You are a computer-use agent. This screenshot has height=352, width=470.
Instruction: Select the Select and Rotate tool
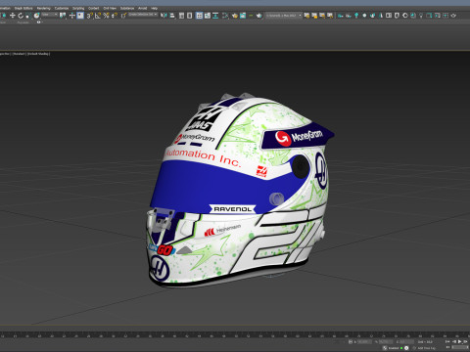[x=21, y=16]
